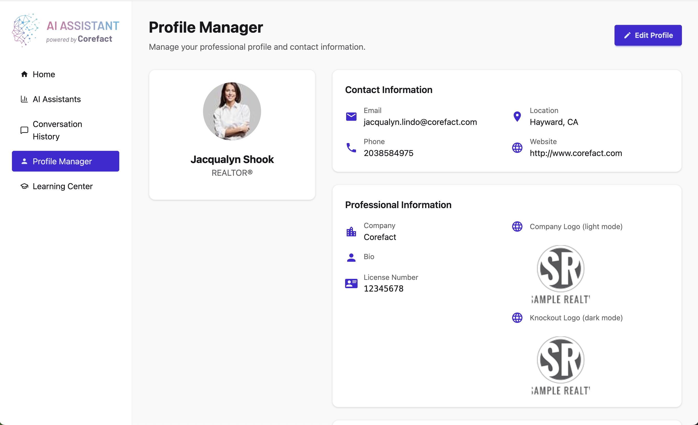The width and height of the screenshot is (698, 425).
Task: Click the building icon next to Company
Action: point(351,232)
